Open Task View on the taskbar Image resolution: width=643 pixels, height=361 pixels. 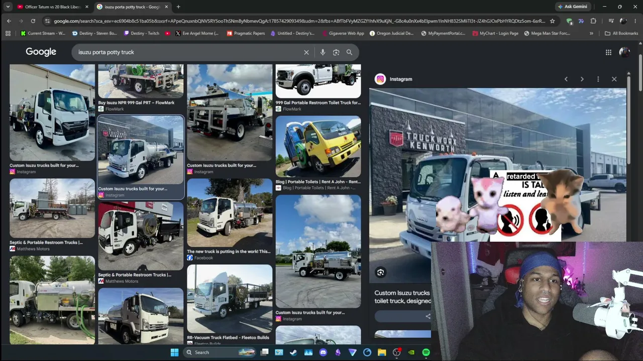(265, 352)
